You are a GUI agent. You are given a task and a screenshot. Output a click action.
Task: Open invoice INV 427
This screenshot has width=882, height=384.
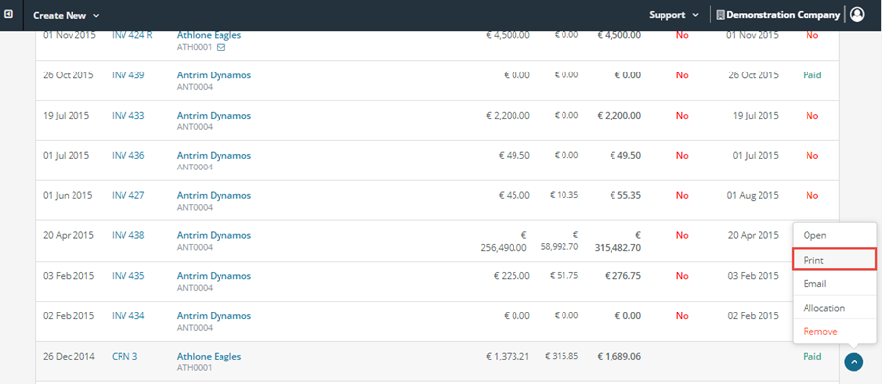click(127, 196)
